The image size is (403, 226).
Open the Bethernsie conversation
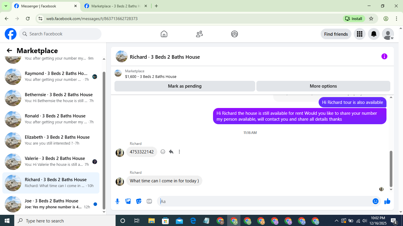click(x=51, y=98)
